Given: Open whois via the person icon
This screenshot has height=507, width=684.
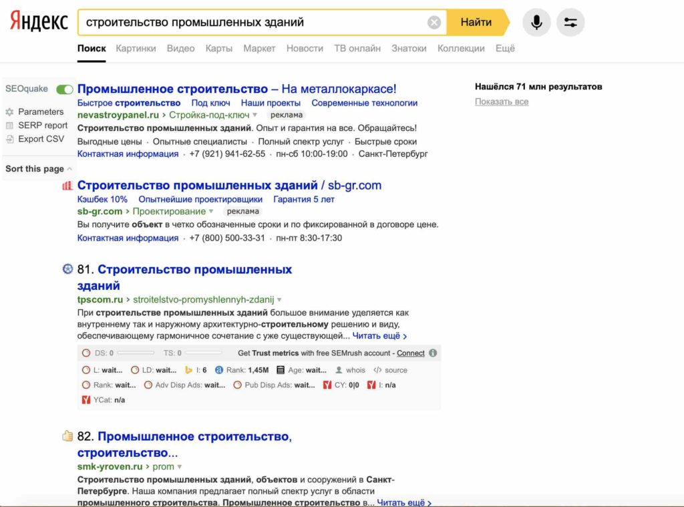Looking at the screenshot, I should tap(339, 370).
